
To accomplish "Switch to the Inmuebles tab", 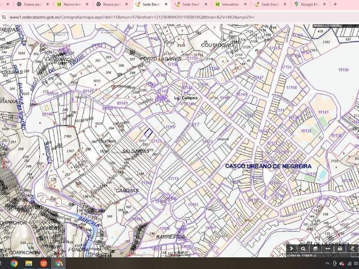I will coord(230,4).
